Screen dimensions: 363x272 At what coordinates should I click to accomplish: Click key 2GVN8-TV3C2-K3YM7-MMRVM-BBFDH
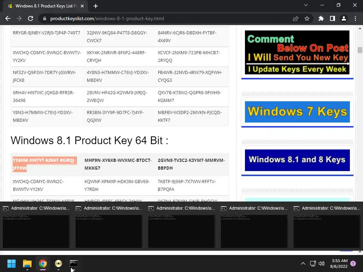(x=191, y=164)
